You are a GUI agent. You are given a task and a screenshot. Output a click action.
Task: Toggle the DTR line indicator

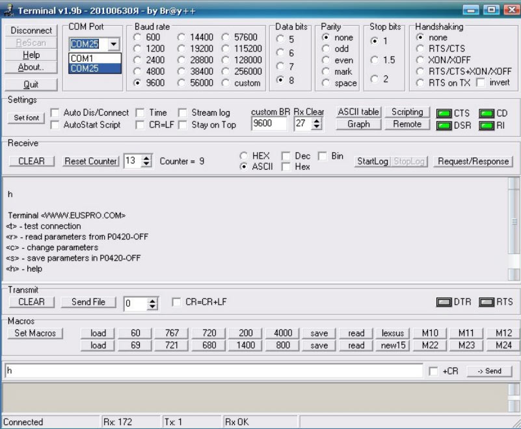444,302
